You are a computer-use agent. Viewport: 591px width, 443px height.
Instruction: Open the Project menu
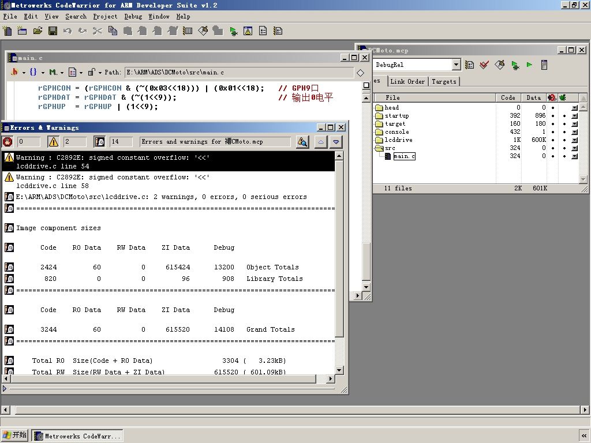click(x=105, y=16)
